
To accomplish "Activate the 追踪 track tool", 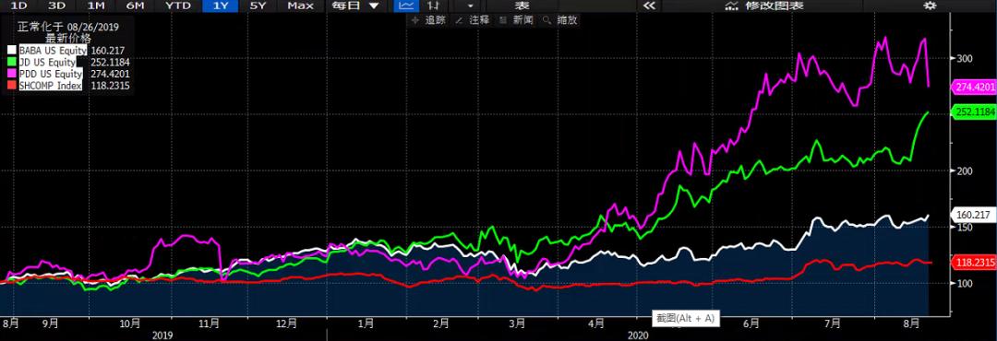I will pyautogui.click(x=429, y=20).
